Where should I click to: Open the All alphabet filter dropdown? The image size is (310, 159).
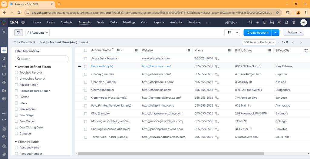pyautogui.click(x=119, y=50)
